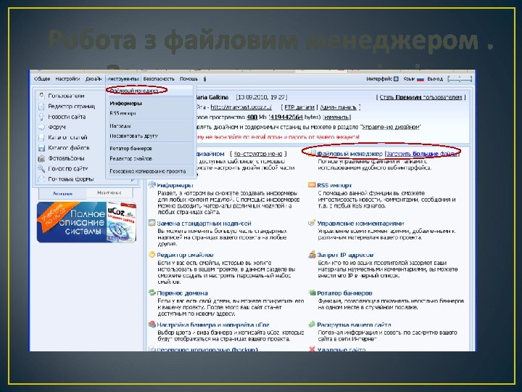Choose Редактор смайлов from the dropdown menu
The height and width of the screenshot is (392, 522).
point(130,159)
